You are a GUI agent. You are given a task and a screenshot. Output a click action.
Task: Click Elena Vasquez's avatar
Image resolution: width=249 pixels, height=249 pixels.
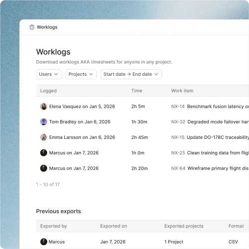pos(44,107)
